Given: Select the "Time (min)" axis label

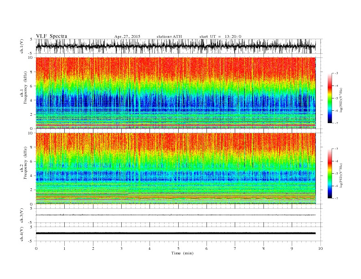Looking at the screenshot, I should [182, 253].
